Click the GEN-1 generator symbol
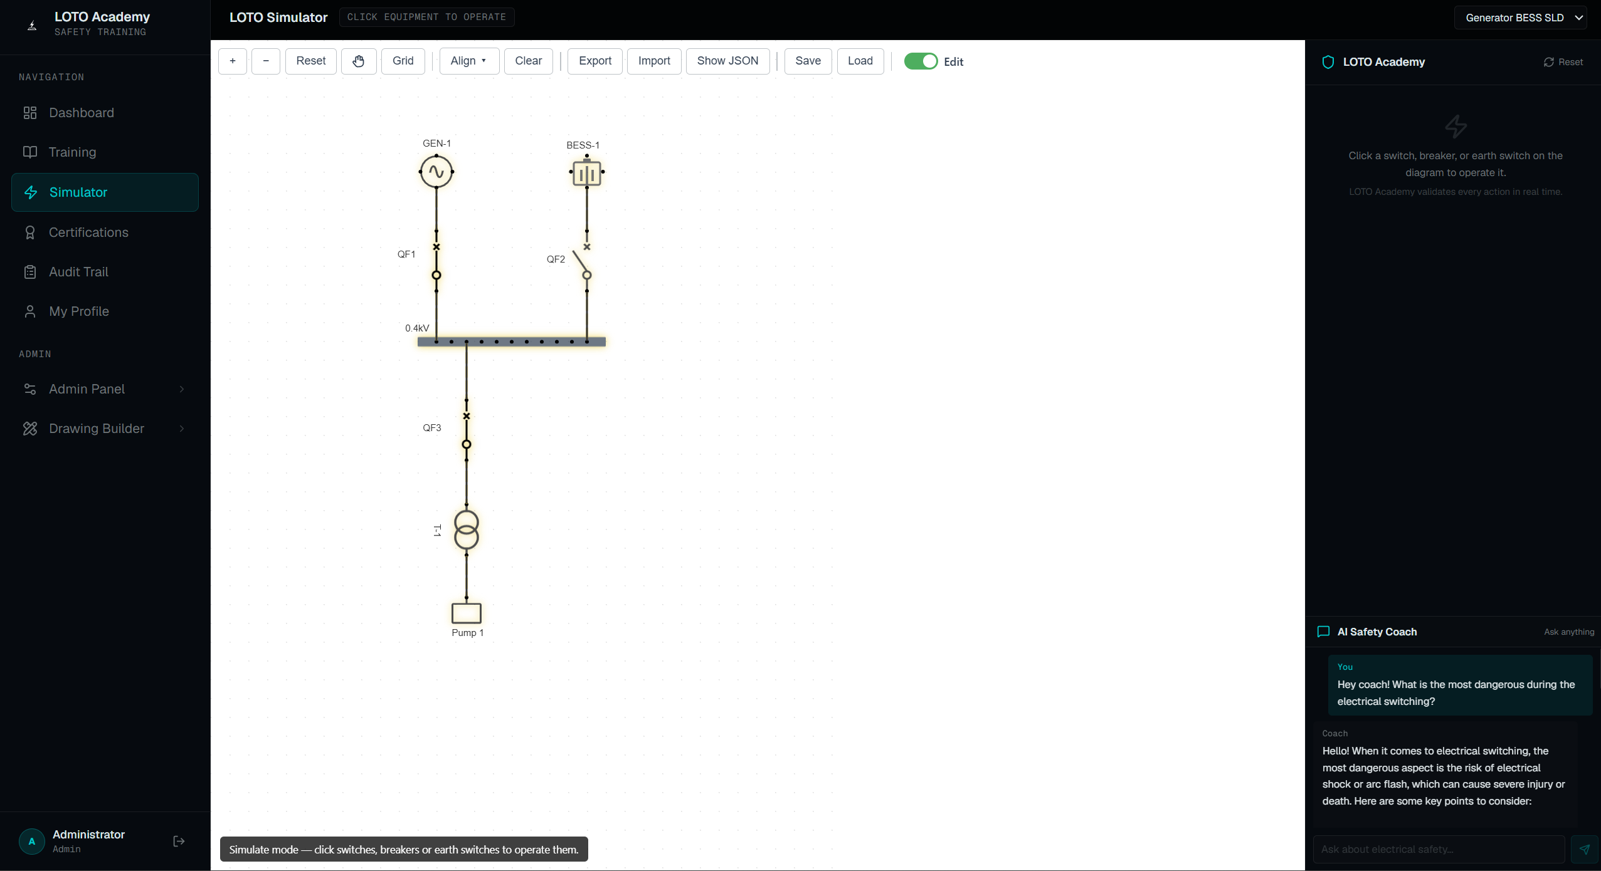 click(x=436, y=172)
